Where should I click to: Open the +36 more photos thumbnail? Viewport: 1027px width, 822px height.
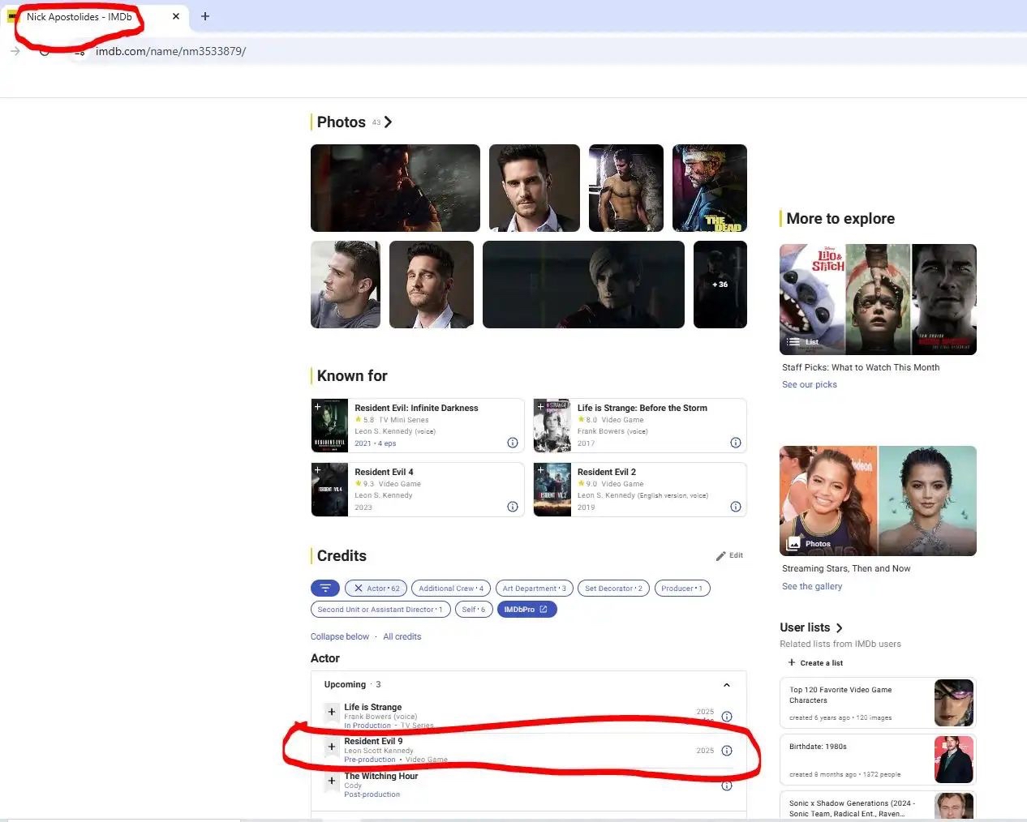click(x=720, y=285)
